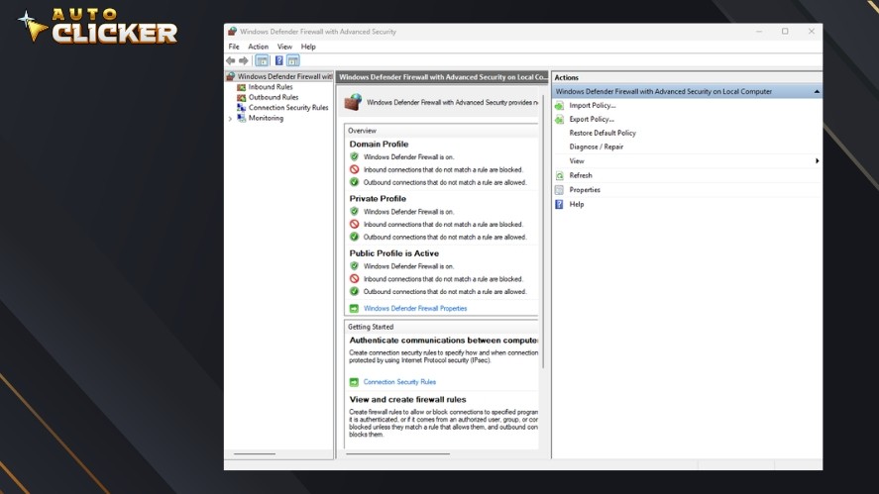Open the View submenu arrow in Actions
The height and width of the screenshot is (494, 879).
click(817, 161)
